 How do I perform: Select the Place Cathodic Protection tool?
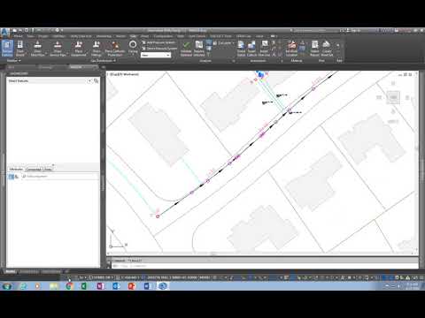click(x=115, y=49)
